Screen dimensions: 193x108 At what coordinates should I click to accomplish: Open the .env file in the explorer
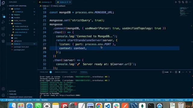click(x=16, y=38)
